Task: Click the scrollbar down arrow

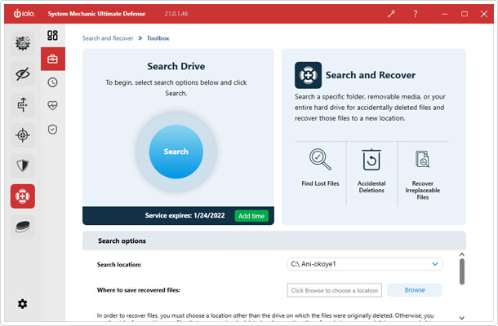Action: (462, 318)
